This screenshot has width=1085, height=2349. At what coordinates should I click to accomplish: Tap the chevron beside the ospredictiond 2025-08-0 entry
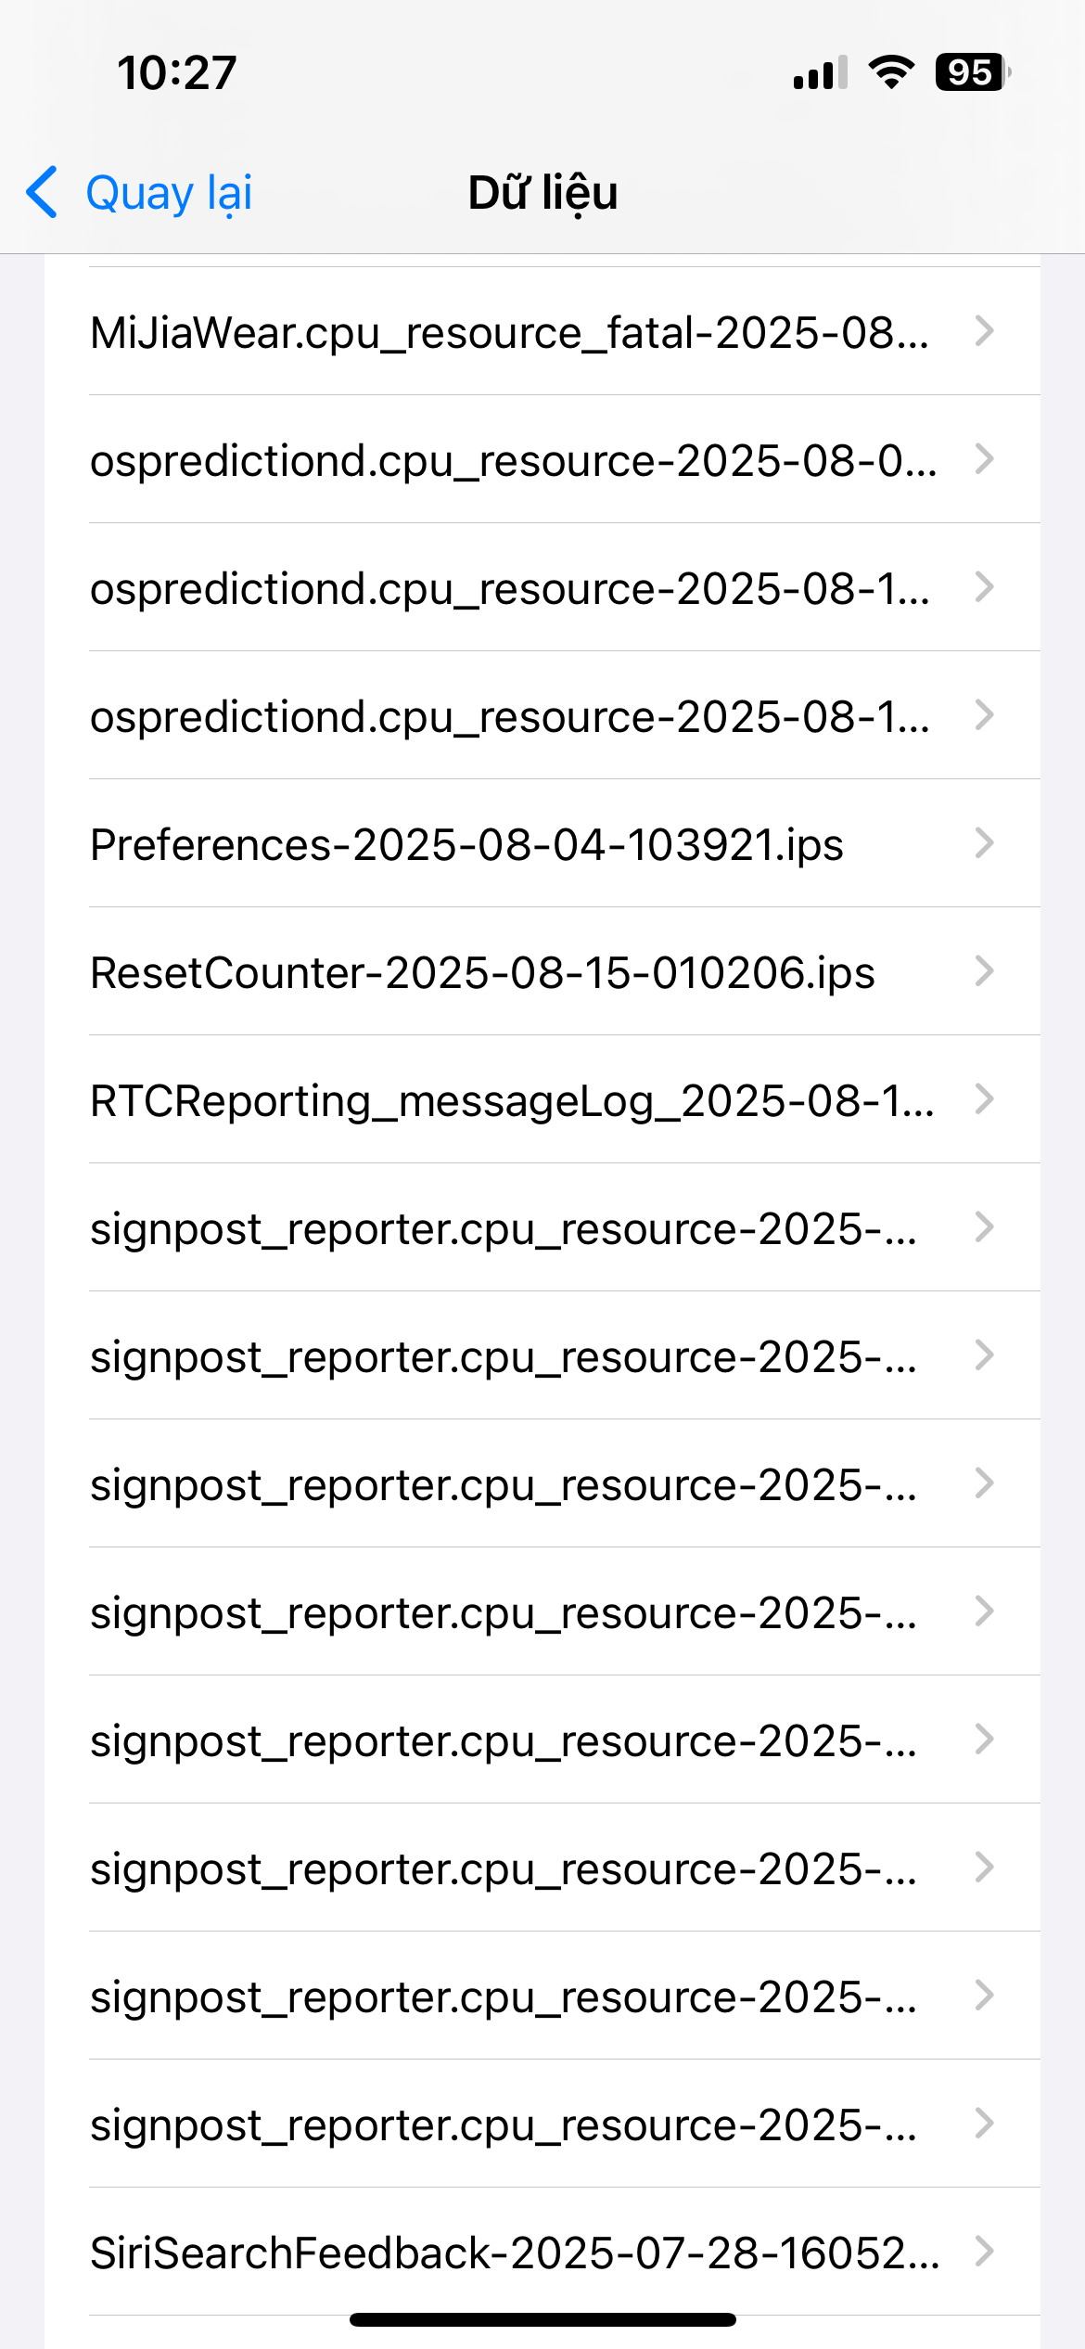pos(985,458)
